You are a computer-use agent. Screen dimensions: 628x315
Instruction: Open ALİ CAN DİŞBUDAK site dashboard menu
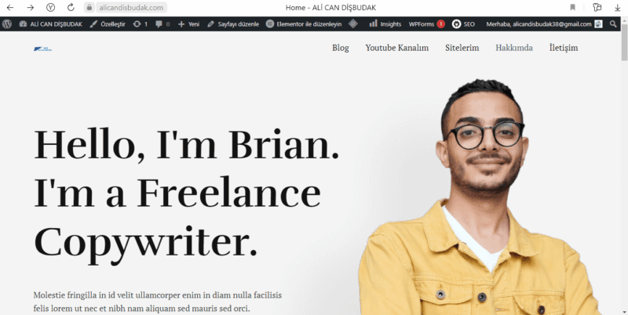pyautogui.click(x=50, y=24)
